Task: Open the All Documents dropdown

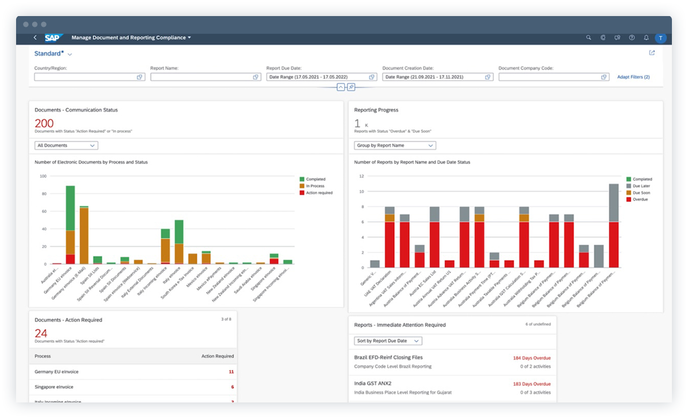Action: (x=66, y=145)
